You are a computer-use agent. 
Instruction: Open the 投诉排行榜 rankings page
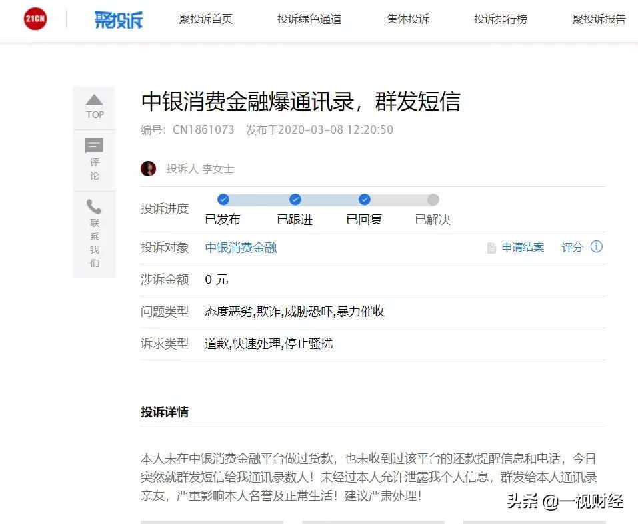pyautogui.click(x=500, y=19)
